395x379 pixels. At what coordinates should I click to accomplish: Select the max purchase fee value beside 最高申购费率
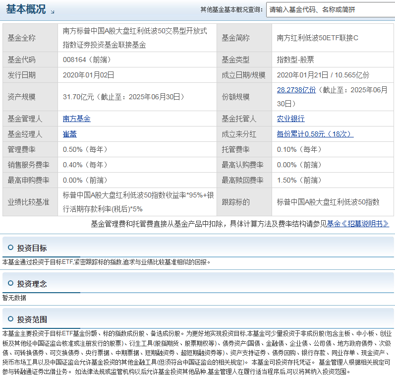85,180
